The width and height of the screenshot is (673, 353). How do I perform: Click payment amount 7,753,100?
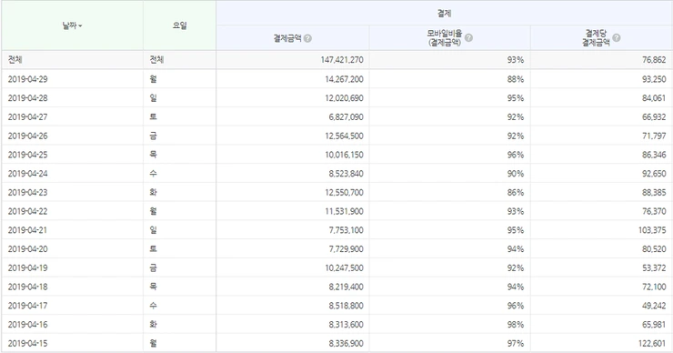346,230
